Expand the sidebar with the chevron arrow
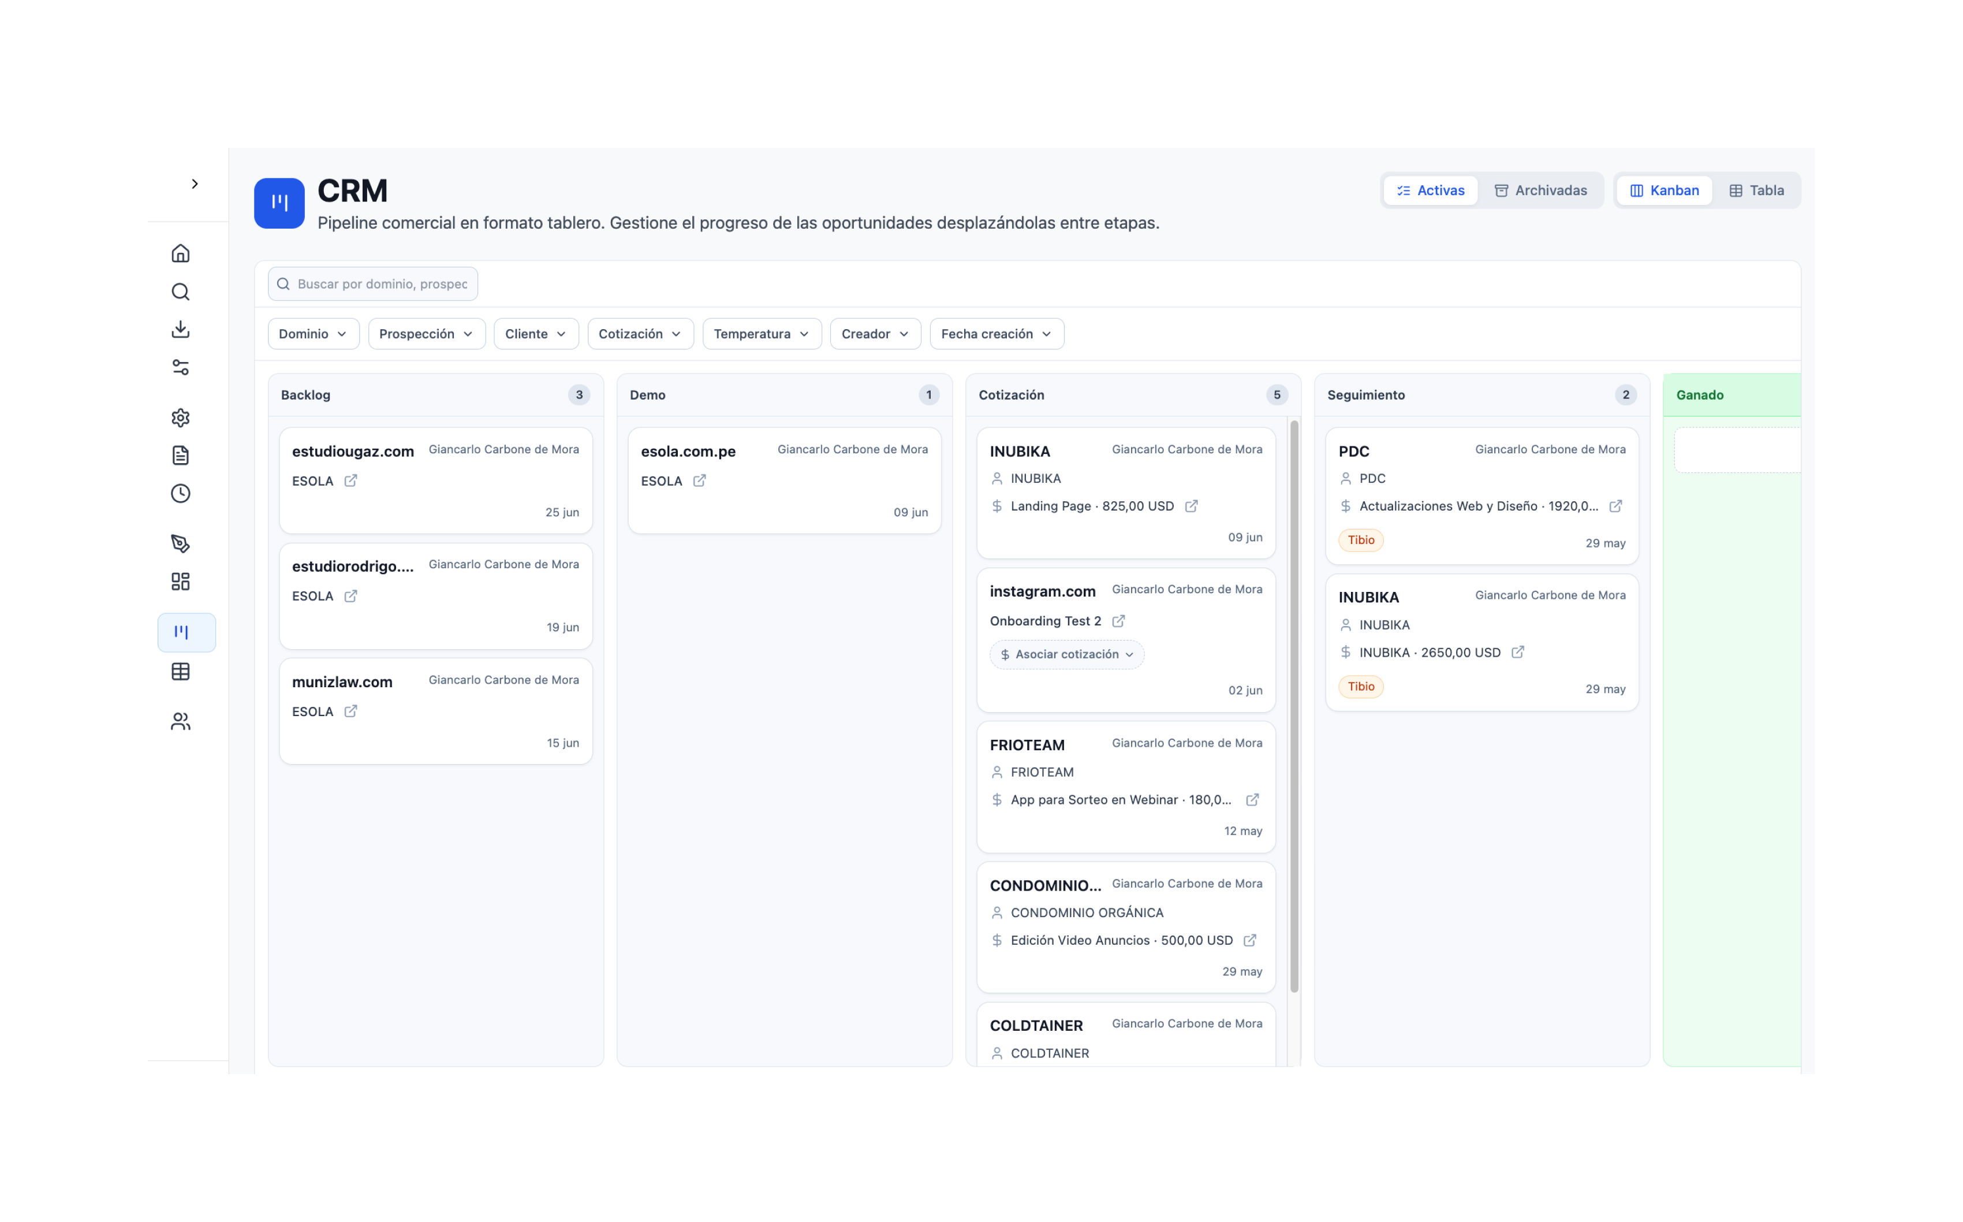 pyautogui.click(x=195, y=184)
